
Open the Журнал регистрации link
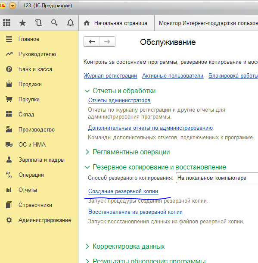[x=110, y=75]
